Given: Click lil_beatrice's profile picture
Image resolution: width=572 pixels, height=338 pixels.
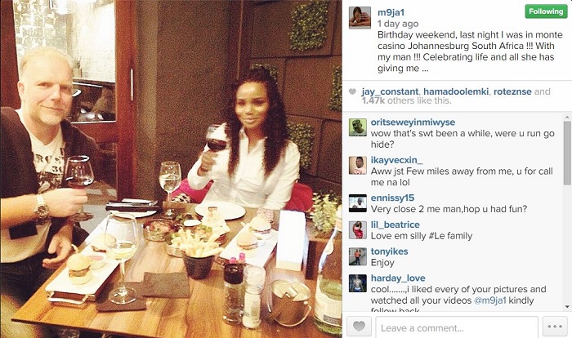Looking at the screenshot, I should (358, 230).
